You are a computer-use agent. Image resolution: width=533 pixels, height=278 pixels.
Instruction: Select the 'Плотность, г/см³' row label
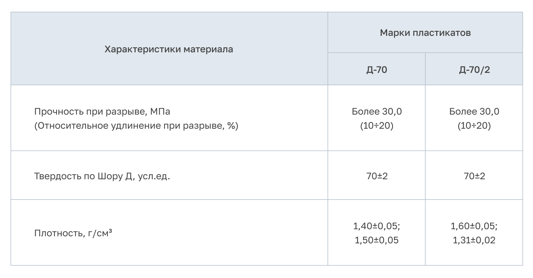click(x=73, y=233)
